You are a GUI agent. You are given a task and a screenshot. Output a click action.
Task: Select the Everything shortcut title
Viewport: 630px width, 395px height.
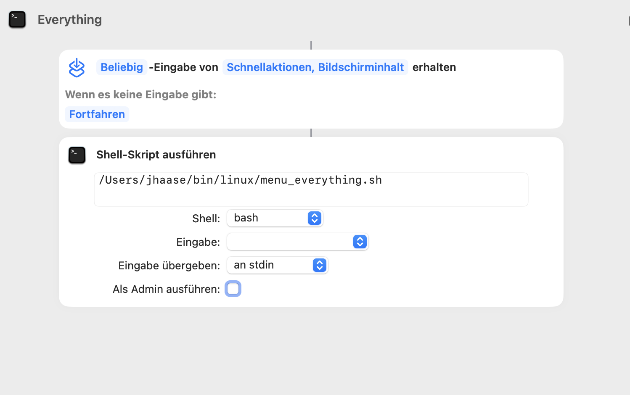70,20
